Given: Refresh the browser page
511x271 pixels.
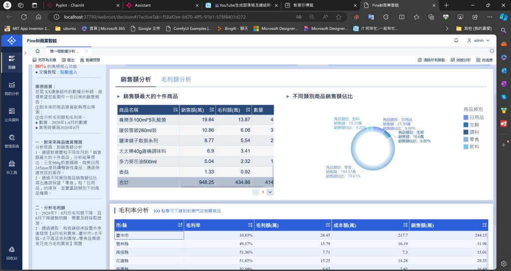Looking at the screenshot, I should pos(24,17).
